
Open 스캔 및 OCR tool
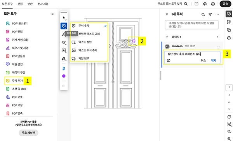pyautogui.click(x=16, y=89)
